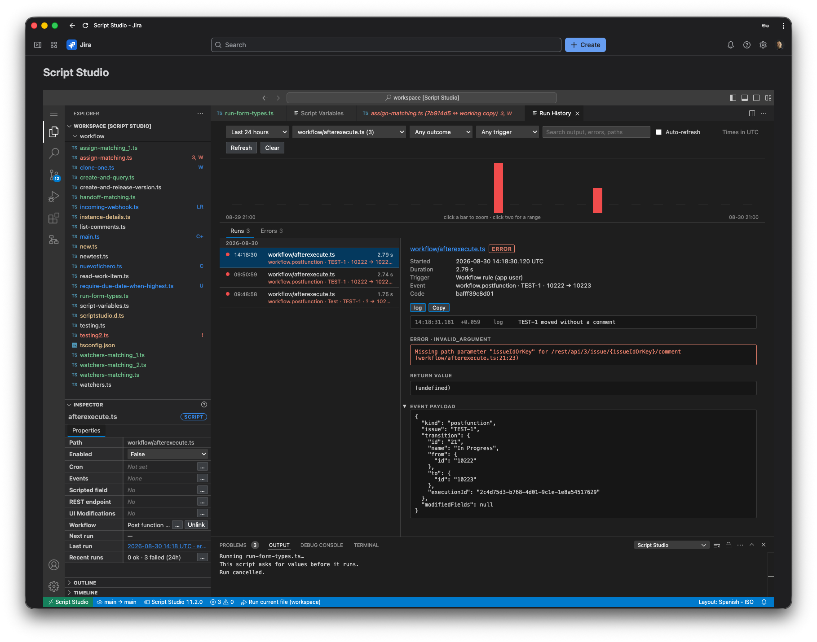Collapse the Event Payload section

(405, 406)
